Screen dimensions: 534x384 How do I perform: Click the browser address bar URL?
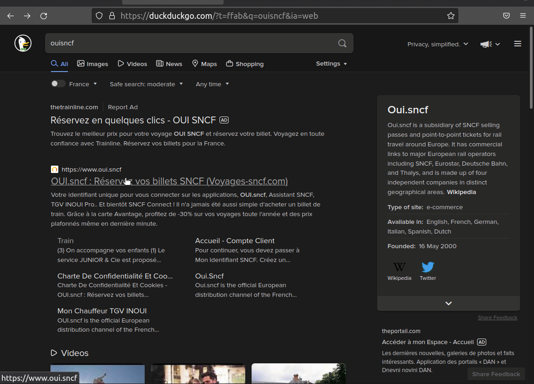click(219, 16)
